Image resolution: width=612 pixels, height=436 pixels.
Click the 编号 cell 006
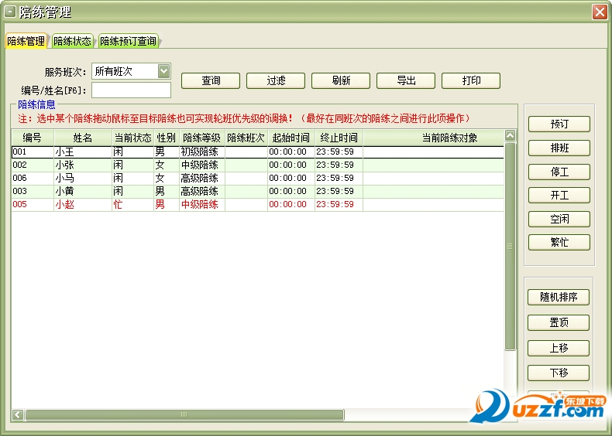coord(33,179)
